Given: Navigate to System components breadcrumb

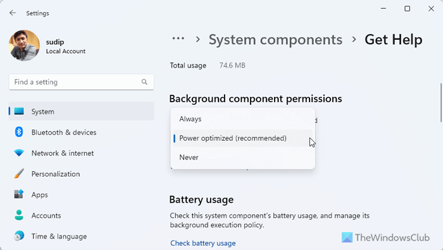Looking at the screenshot, I should tap(275, 40).
